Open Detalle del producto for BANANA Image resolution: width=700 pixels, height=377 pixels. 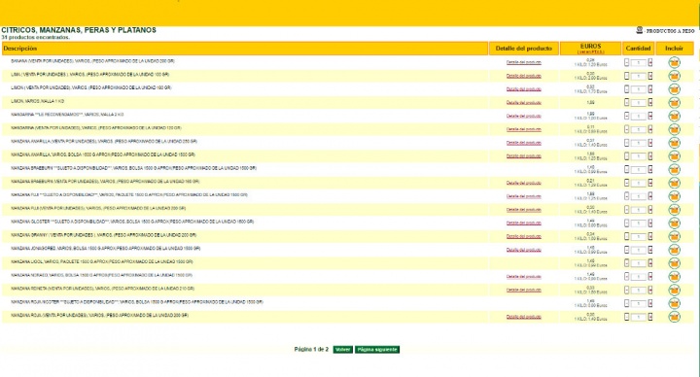point(524,62)
